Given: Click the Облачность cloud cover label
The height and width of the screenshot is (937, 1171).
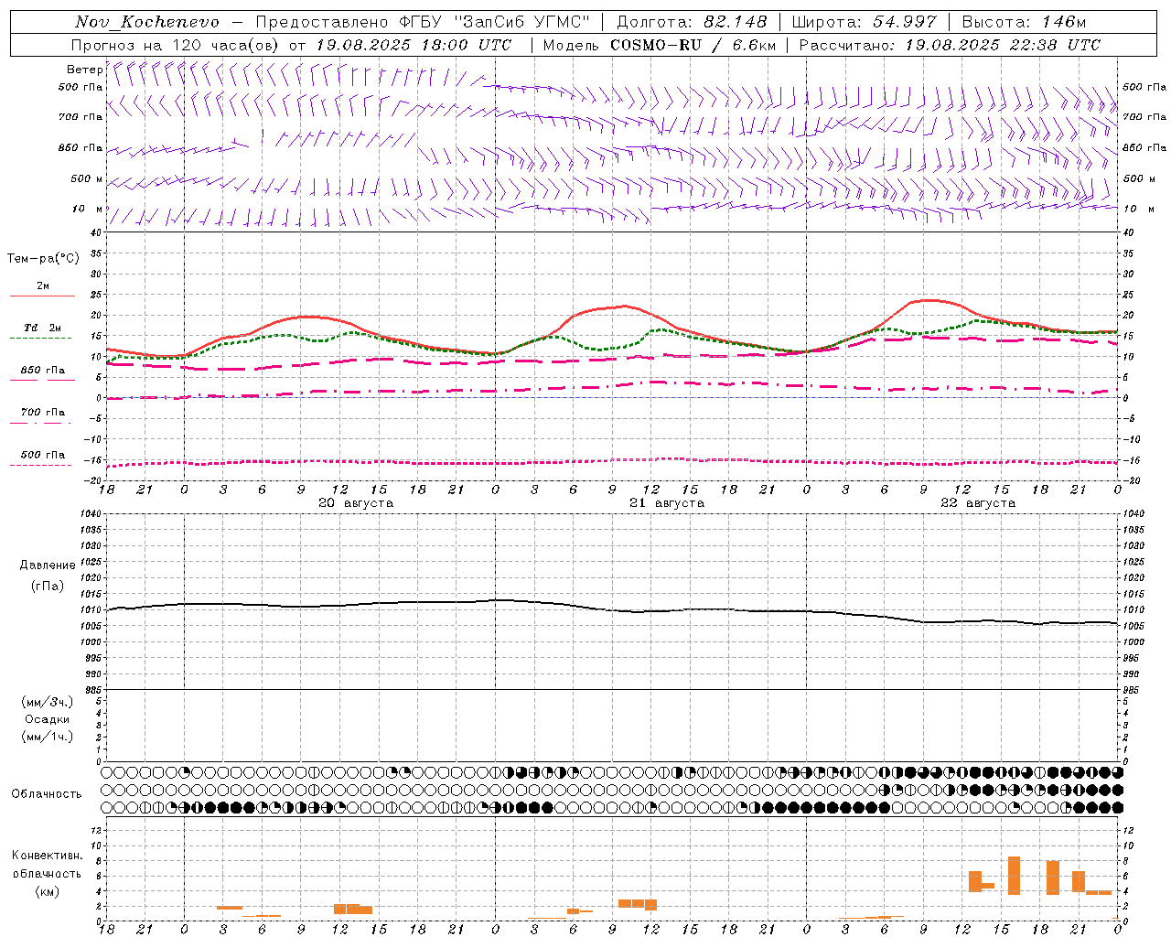Looking at the screenshot, I should click(x=47, y=793).
